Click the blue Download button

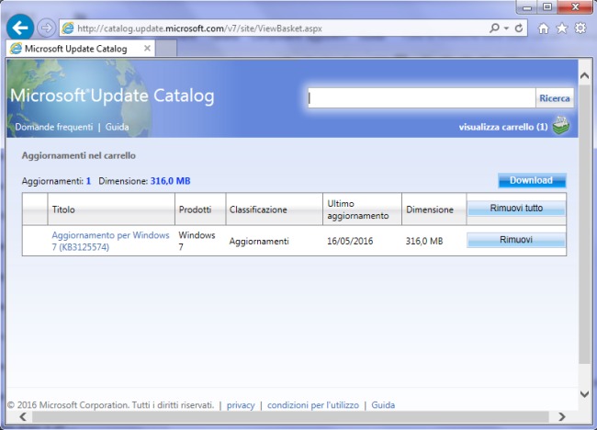532,180
